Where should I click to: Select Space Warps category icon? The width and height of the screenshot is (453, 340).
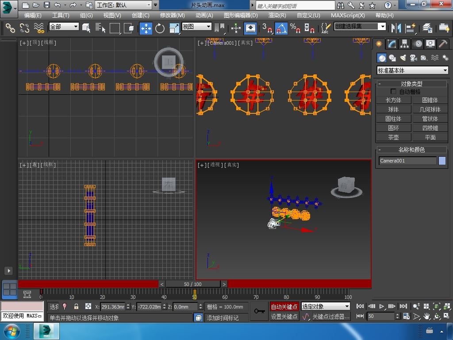(x=435, y=58)
